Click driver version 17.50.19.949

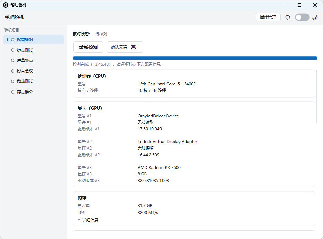[150, 129]
